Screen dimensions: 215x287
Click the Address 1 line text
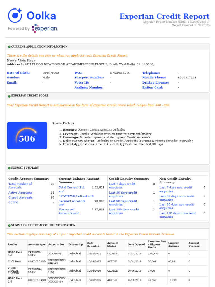coord(80,64)
